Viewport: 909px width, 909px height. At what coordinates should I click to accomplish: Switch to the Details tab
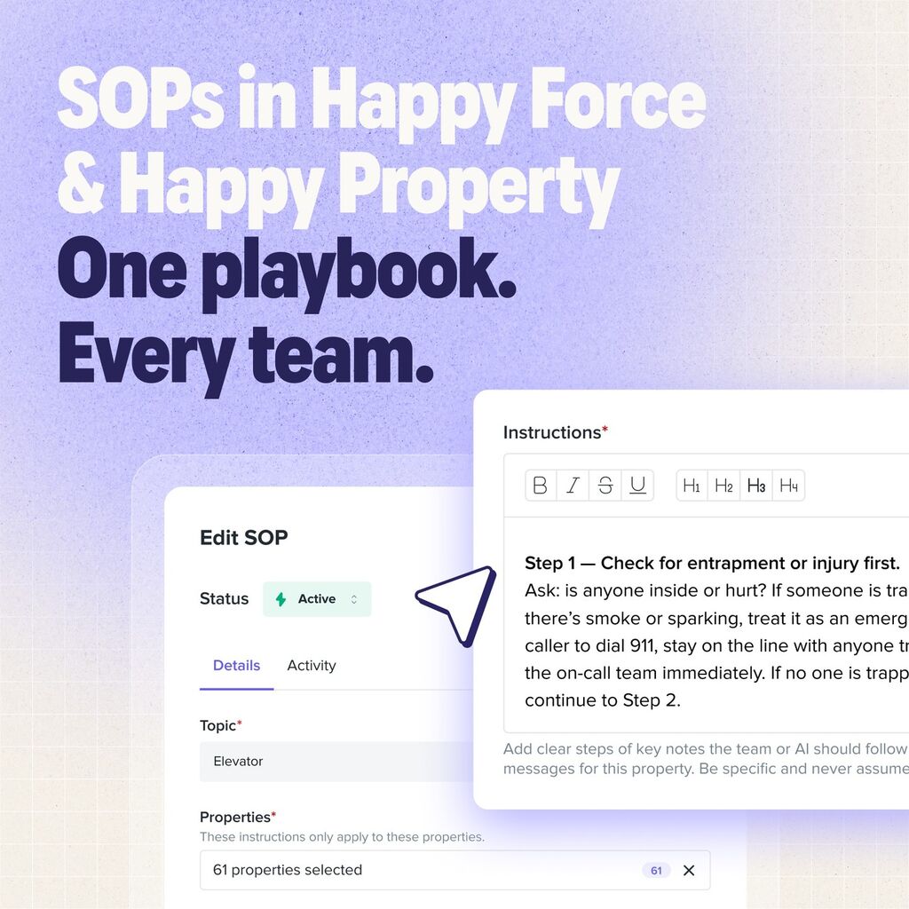pyautogui.click(x=236, y=666)
